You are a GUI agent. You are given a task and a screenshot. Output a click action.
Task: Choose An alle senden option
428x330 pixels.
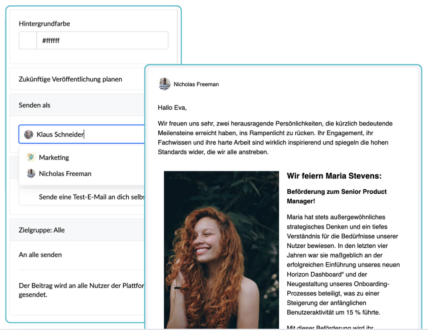click(40, 255)
